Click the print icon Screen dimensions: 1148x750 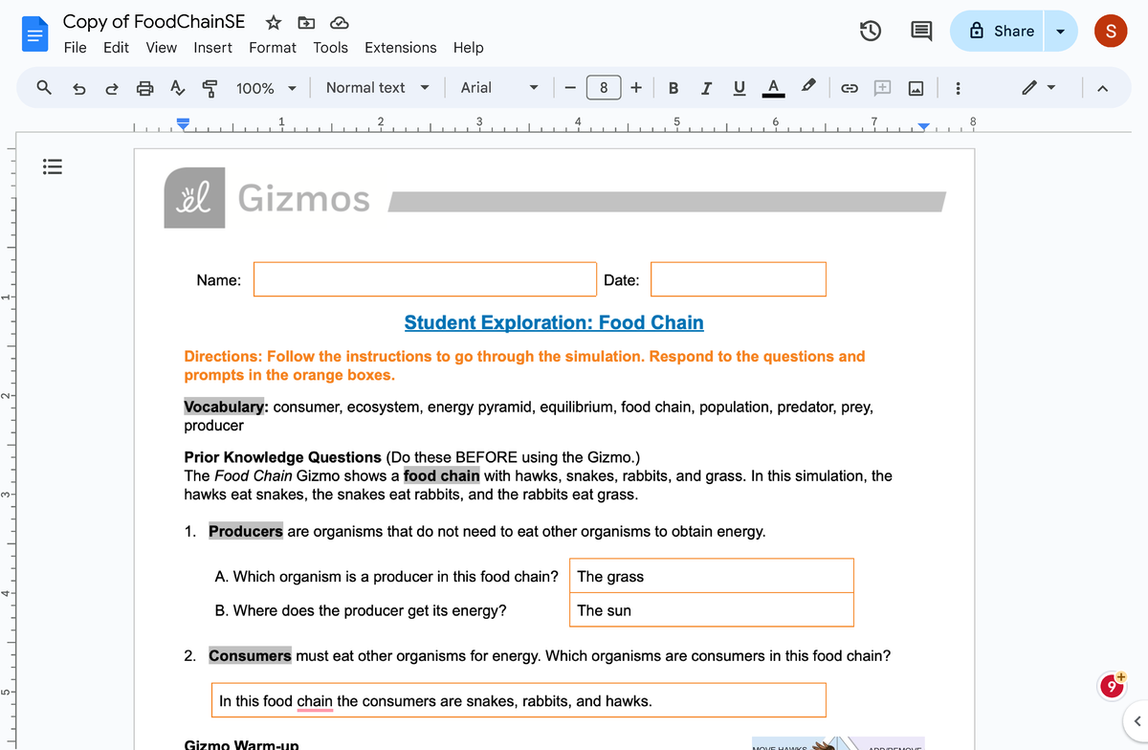pyautogui.click(x=143, y=87)
